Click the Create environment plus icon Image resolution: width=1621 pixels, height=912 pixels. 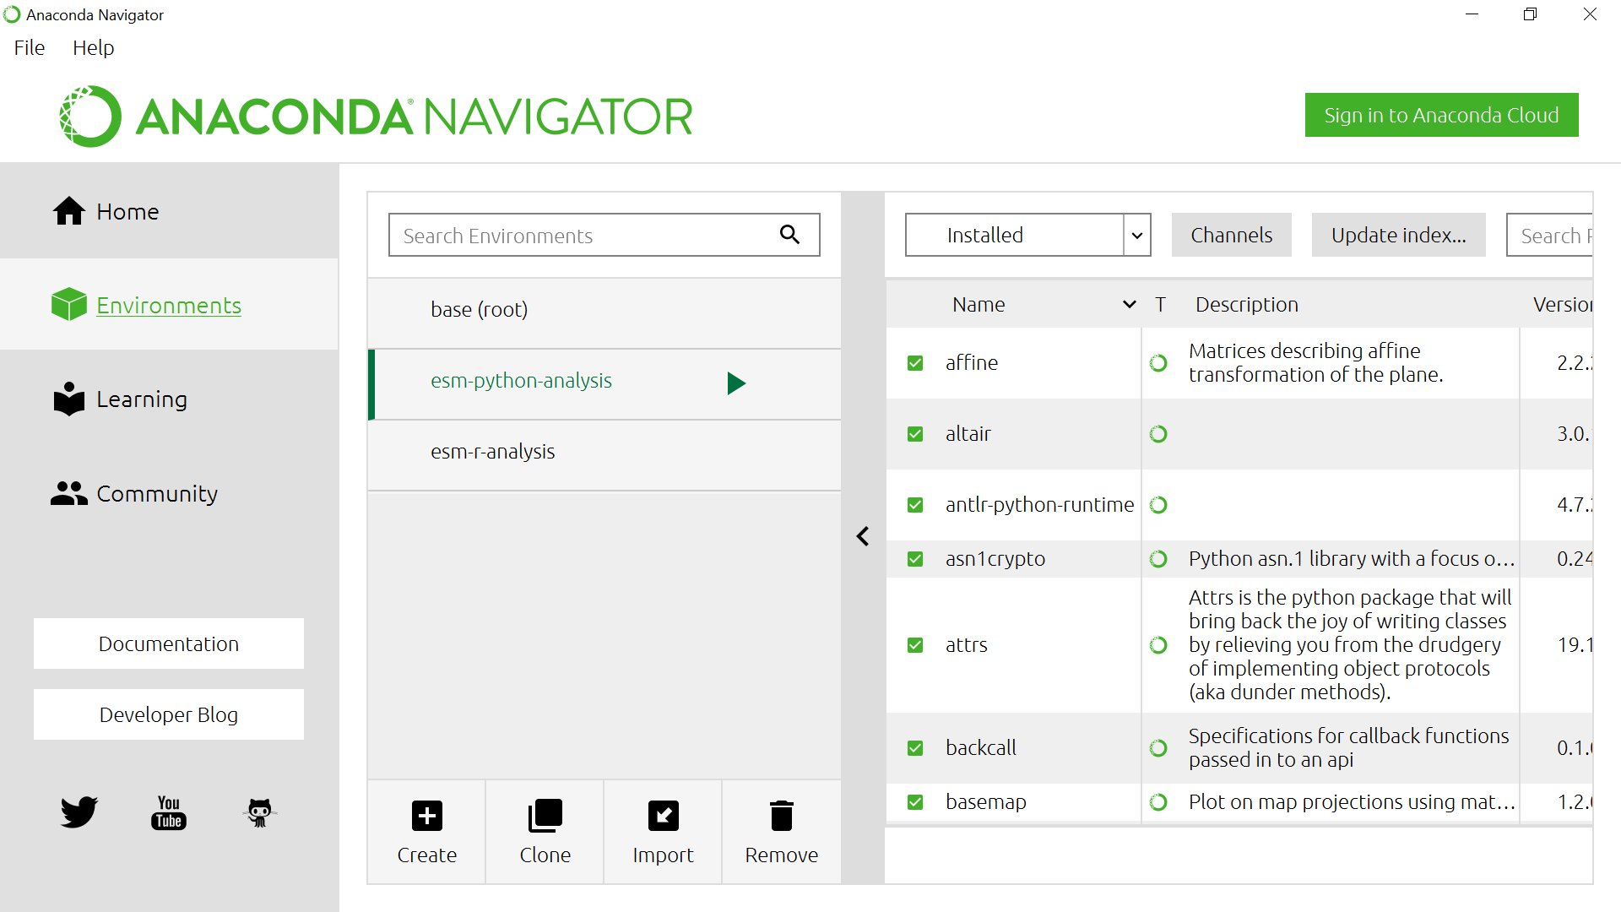pos(426,816)
